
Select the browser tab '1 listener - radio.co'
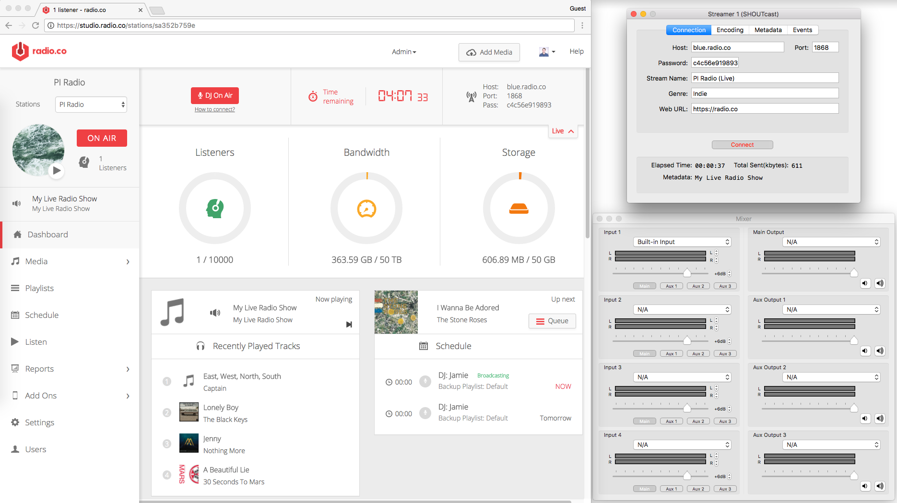(91, 10)
